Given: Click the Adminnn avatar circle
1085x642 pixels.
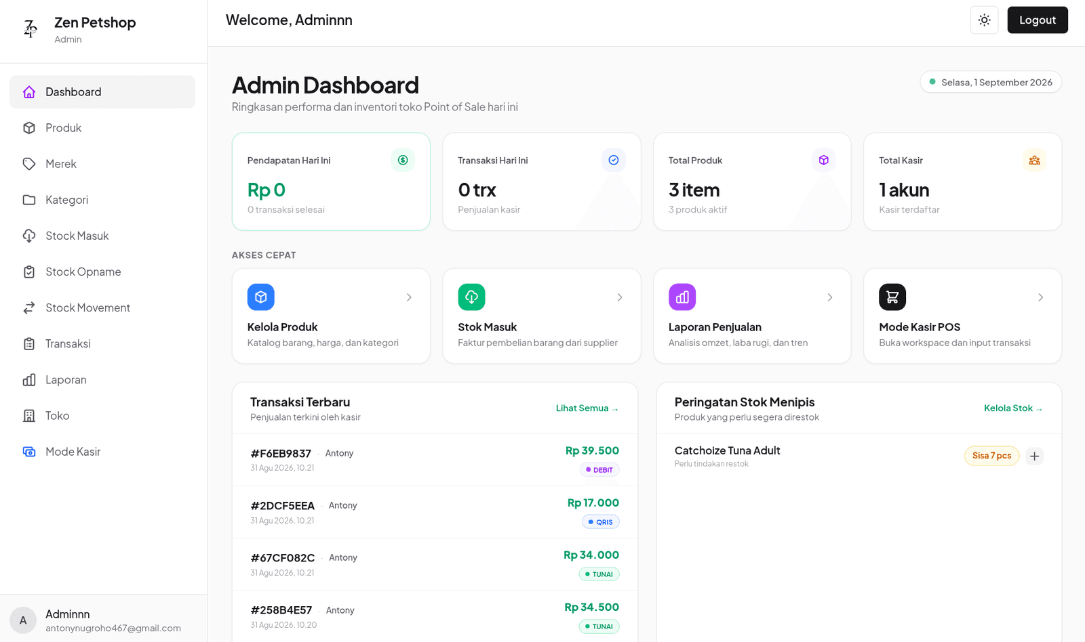Looking at the screenshot, I should [23, 620].
